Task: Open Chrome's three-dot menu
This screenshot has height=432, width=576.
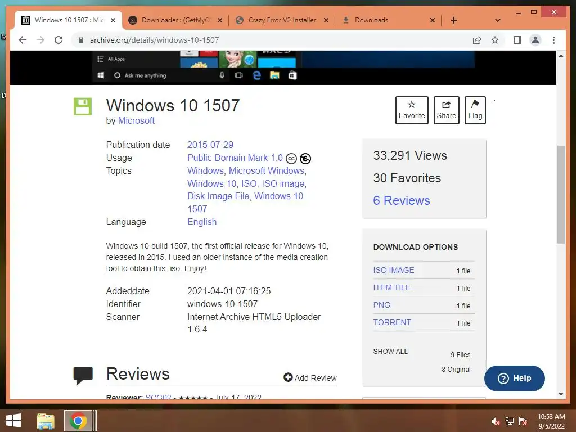Action: click(x=553, y=40)
